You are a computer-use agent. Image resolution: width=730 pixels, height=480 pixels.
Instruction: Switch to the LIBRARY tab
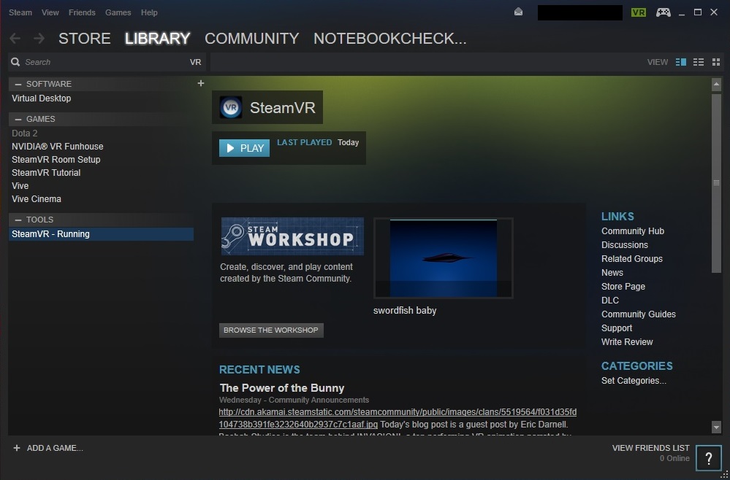(157, 38)
